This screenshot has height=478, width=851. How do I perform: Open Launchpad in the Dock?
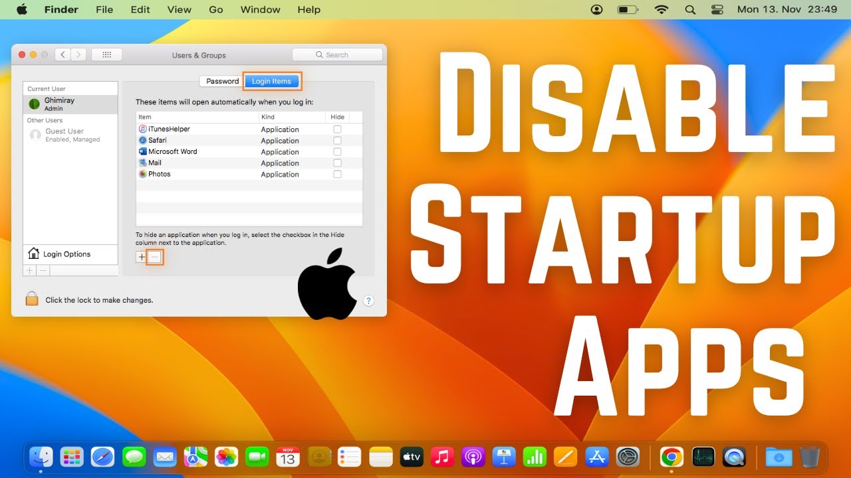pos(72,457)
